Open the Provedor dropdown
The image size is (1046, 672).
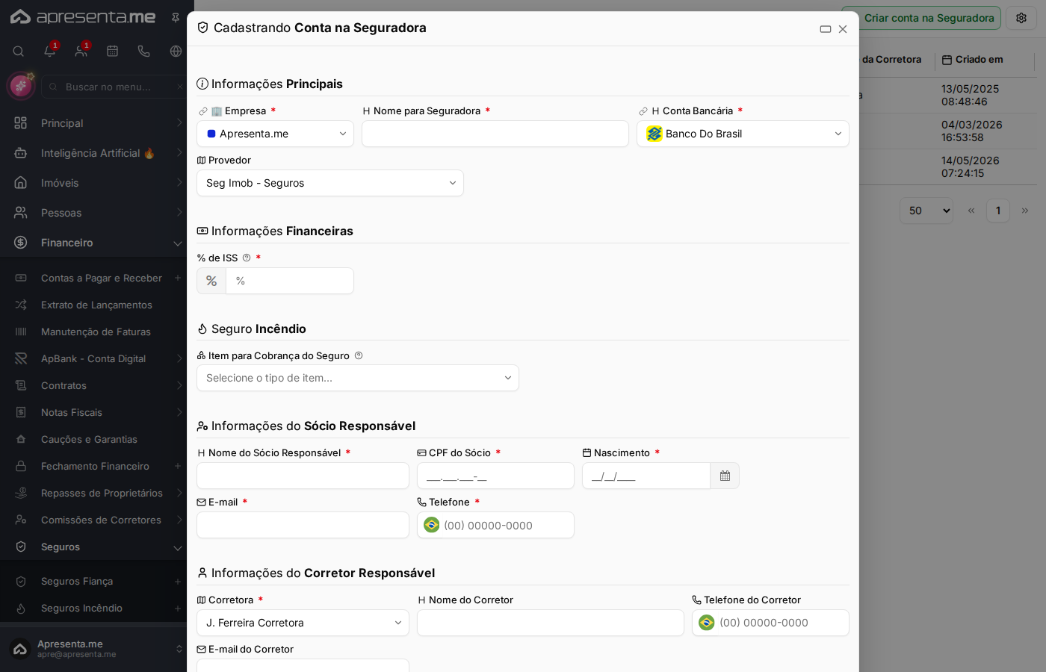click(x=330, y=183)
